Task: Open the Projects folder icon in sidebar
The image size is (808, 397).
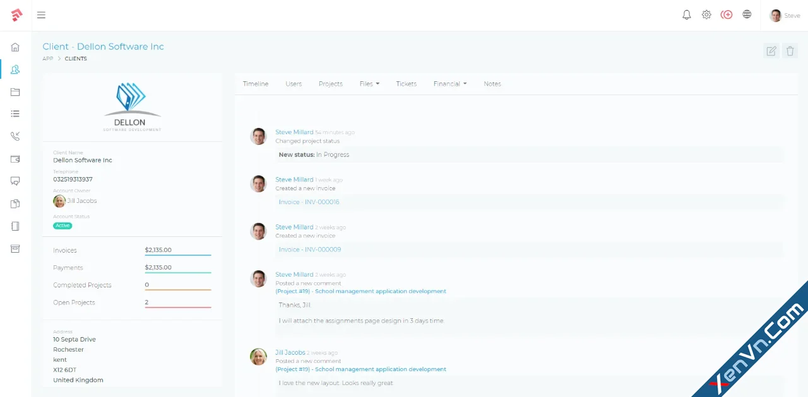Action: point(15,92)
